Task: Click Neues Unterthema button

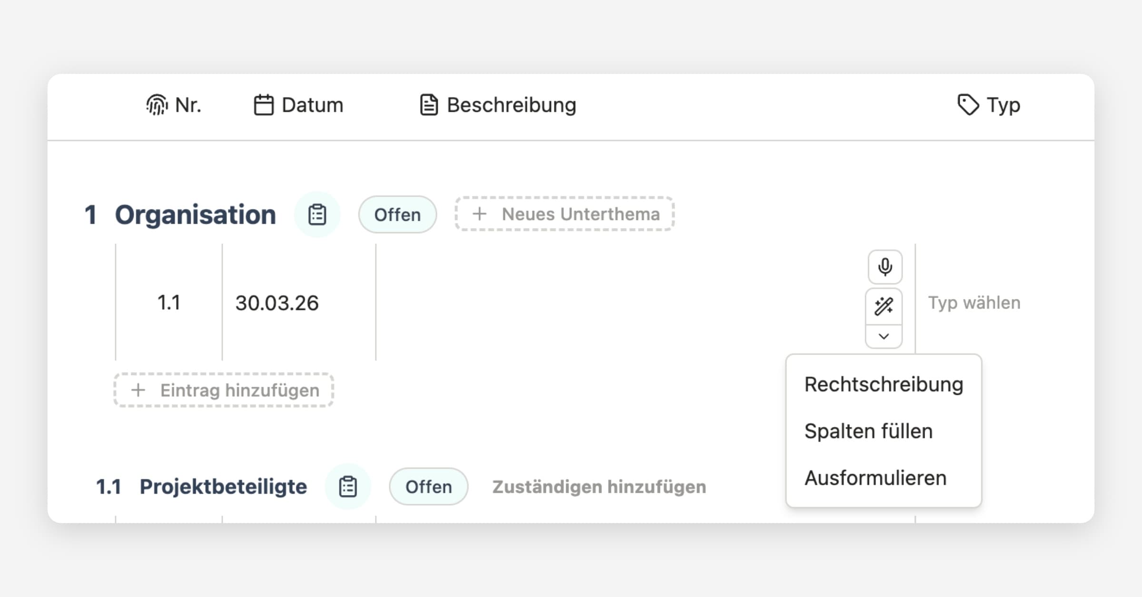Action: coord(564,214)
